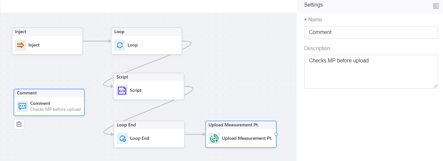Select the Script node title bar
This screenshot has height=161, width=443.
149,77
